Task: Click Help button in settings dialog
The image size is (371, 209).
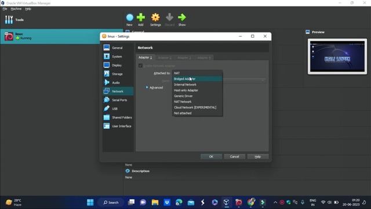Action: click(257, 156)
